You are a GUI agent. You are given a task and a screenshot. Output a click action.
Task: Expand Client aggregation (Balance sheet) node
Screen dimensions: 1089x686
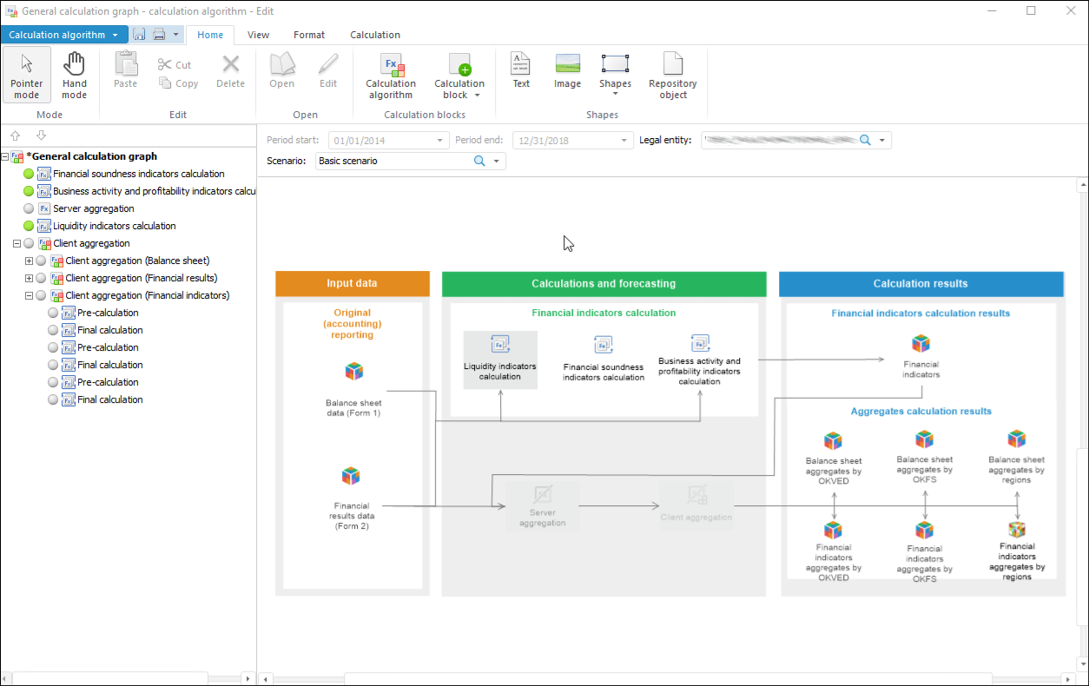(x=29, y=261)
